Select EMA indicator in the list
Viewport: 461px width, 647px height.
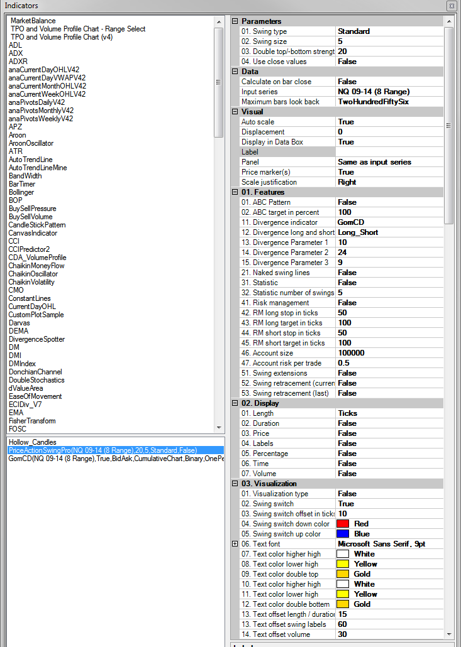(x=16, y=413)
